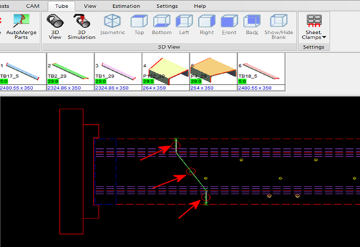The image size is (360, 247).
Task: Select the TB18_5 pink tube thumbnail
Action: (x=261, y=71)
